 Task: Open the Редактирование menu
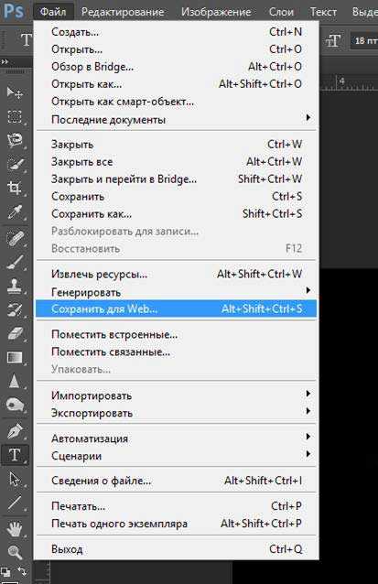coord(123,12)
